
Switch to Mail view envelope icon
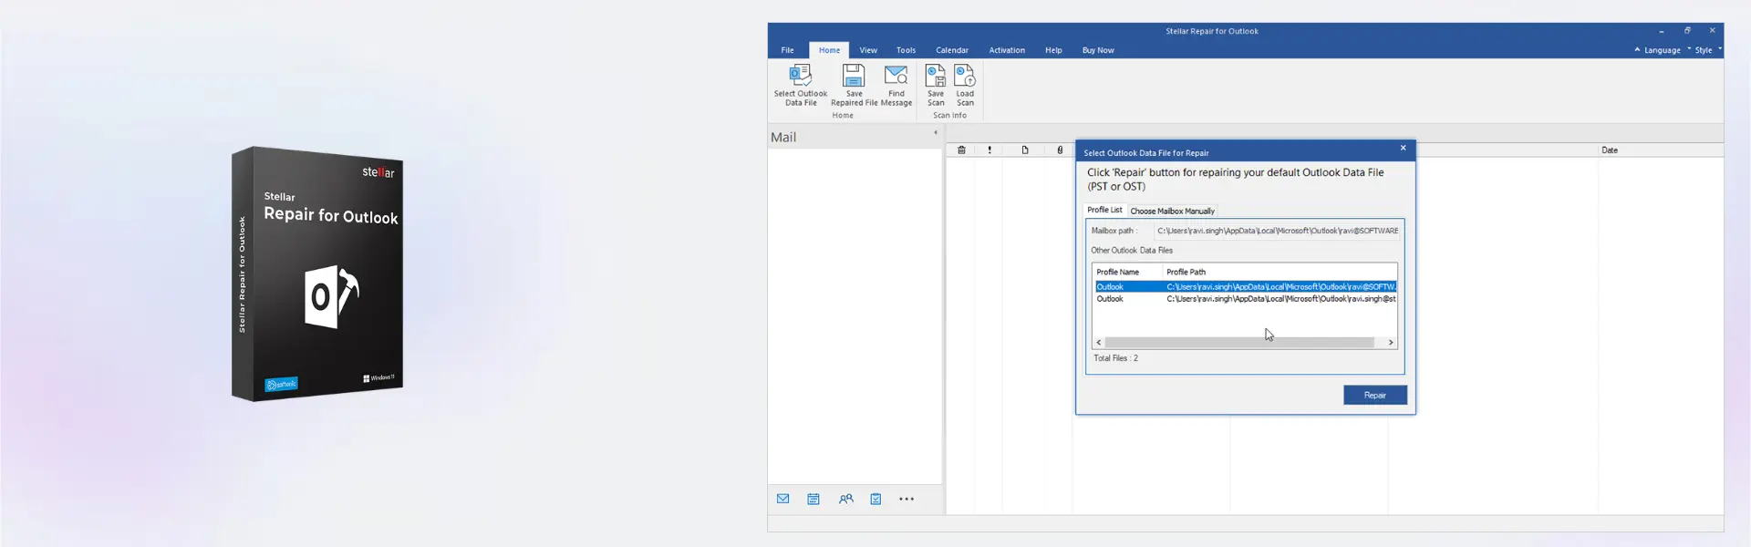pos(782,499)
